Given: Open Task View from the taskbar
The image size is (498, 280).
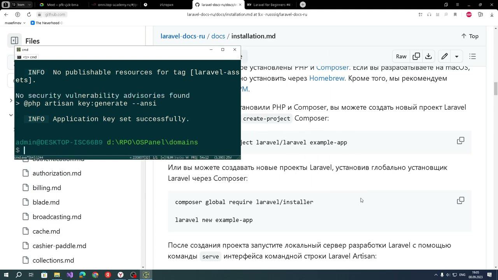Looking at the screenshot, I should 31,275.
